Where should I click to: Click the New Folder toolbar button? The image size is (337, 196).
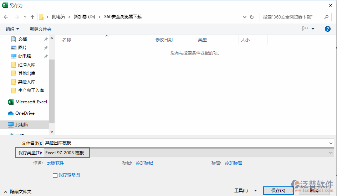coord(41,29)
